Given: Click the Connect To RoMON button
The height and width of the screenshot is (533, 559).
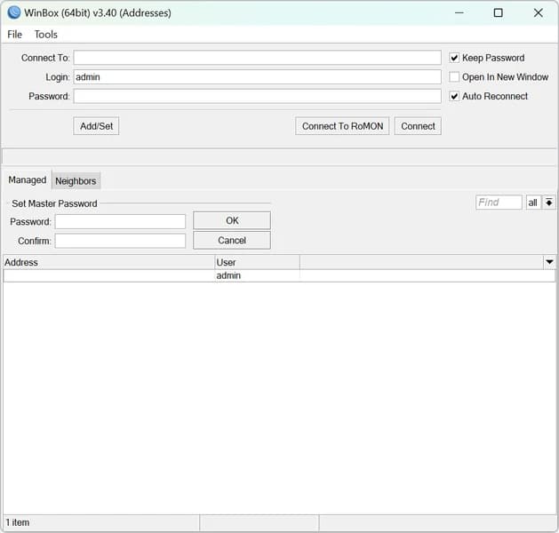Looking at the screenshot, I should (x=342, y=126).
